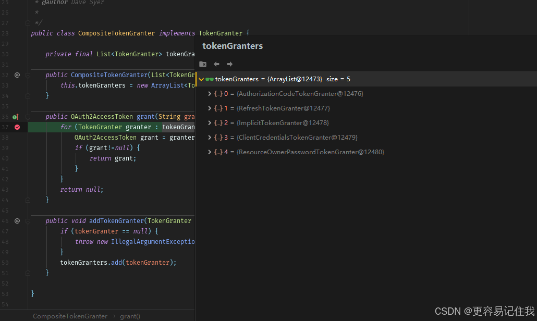The image size is (537, 321).
Task: Click the addTokenGranter method name
Action: coord(116,221)
